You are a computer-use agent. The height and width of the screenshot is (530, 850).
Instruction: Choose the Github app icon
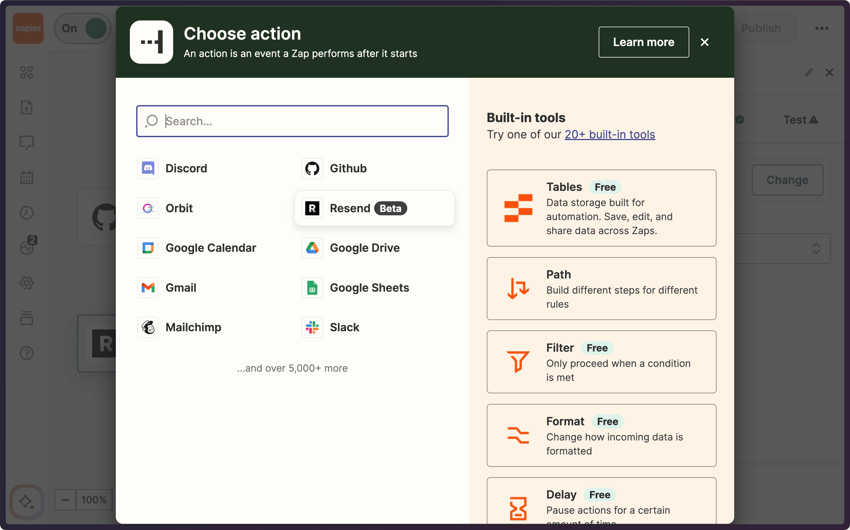pyautogui.click(x=312, y=169)
